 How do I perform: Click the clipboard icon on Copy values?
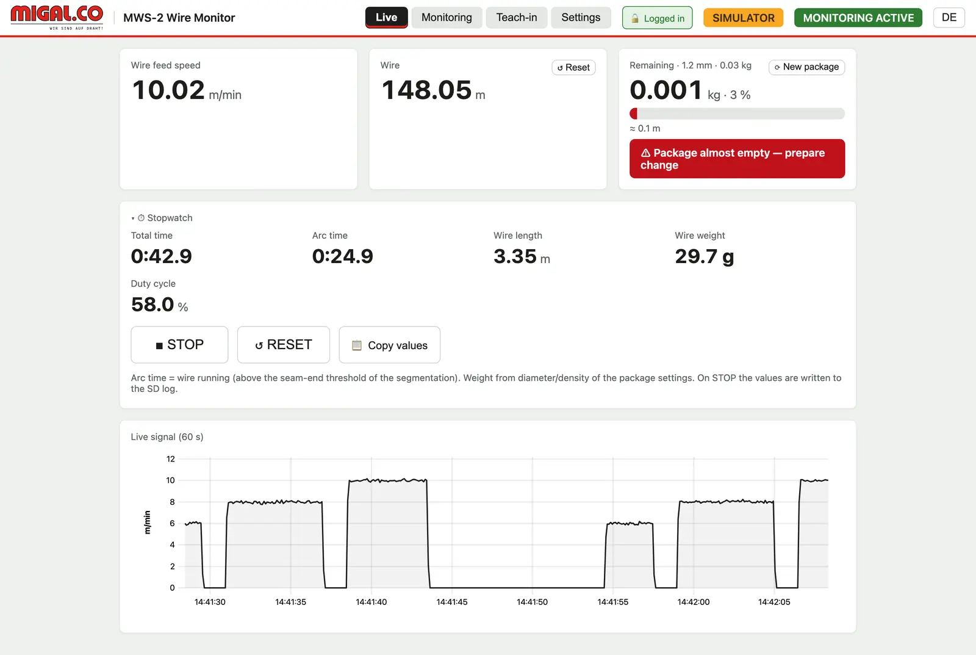coord(357,345)
